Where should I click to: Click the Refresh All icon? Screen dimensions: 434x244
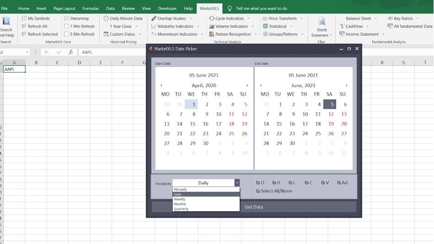point(24,26)
